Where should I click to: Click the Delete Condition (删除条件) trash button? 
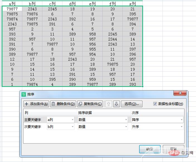(63, 104)
